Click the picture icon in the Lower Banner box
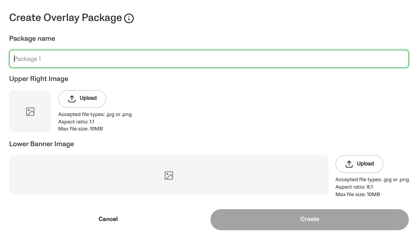This screenshot has height=242, width=418. point(169,175)
